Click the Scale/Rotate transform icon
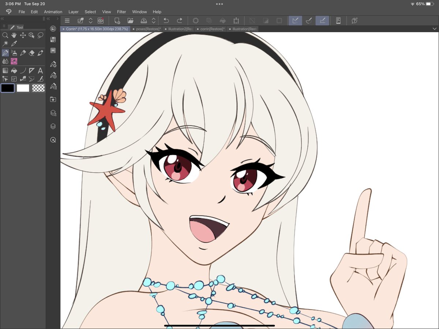This screenshot has height=329, width=439. 236,21
